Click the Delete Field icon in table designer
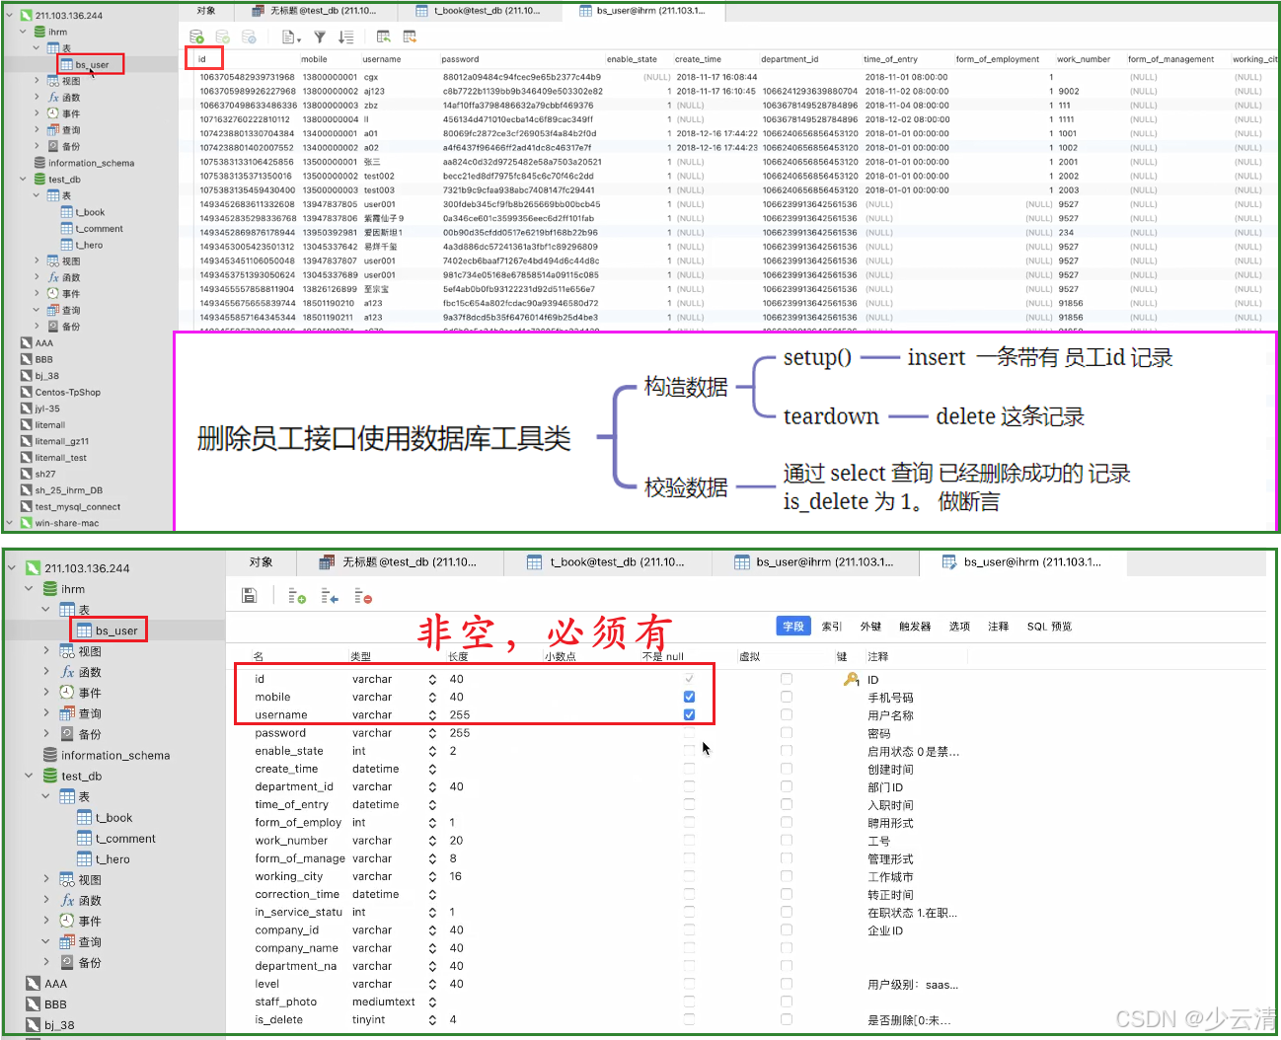 (363, 596)
